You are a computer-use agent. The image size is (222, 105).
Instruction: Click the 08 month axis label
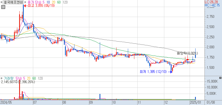click(64, 102)
